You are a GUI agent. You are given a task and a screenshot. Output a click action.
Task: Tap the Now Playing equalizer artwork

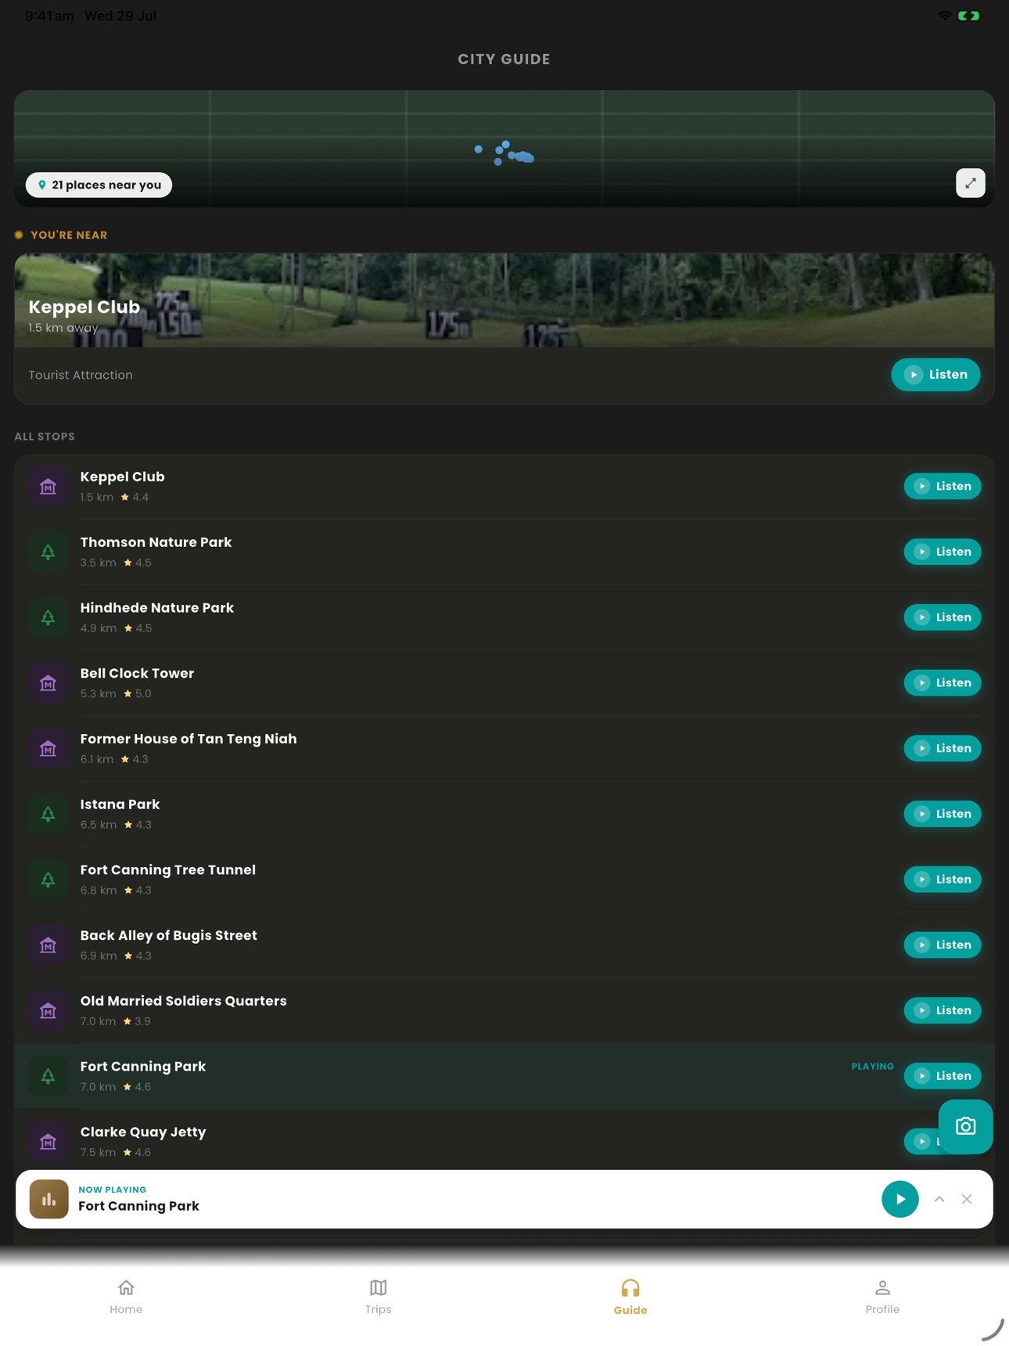[x=48, y=1199]
